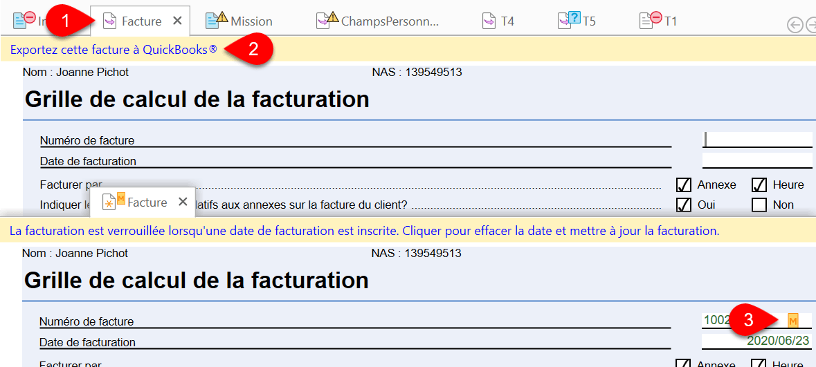The image size is (816, 367).
Task: Open the ChampsPersonn... tab
Action: tap(379, 21)
